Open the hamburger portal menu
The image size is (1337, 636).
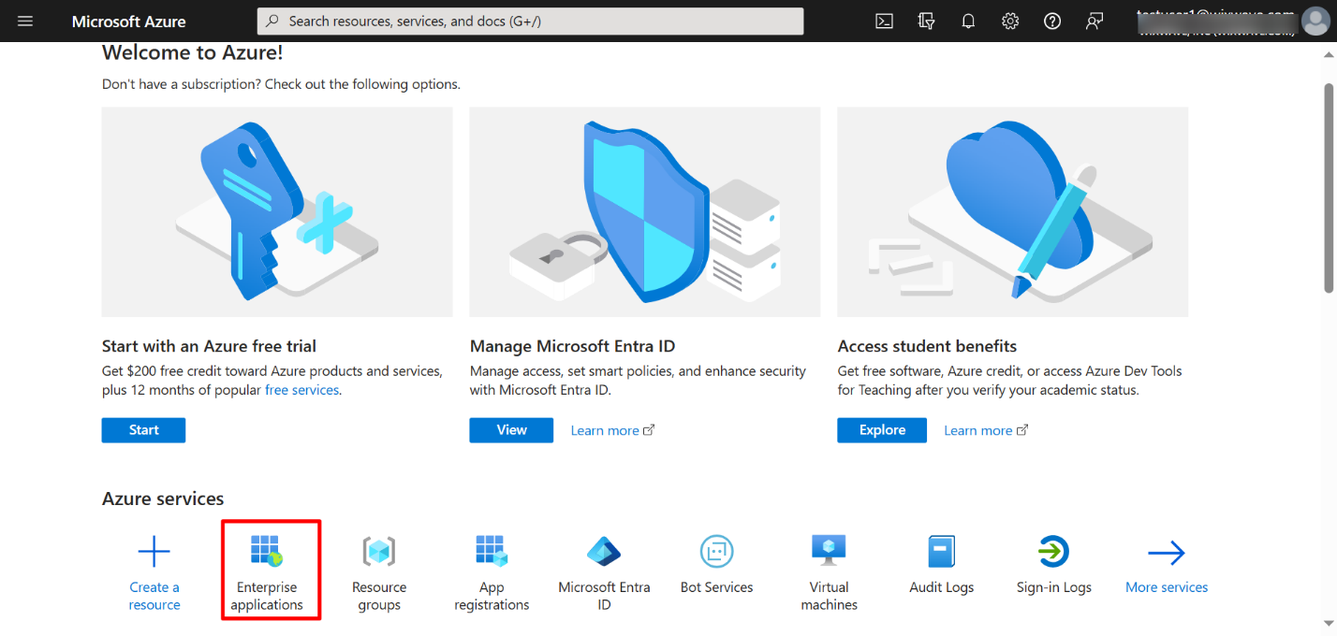(x=25, y=21)
